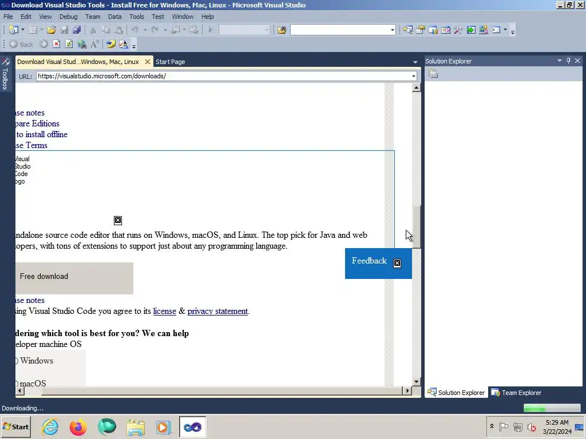This screenshot has width=586, height=439.
Task: Open the Solution Explorer window position dropdown
Action: coord(560,61)
